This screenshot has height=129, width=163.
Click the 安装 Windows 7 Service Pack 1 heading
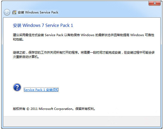[x=43, y=25]
